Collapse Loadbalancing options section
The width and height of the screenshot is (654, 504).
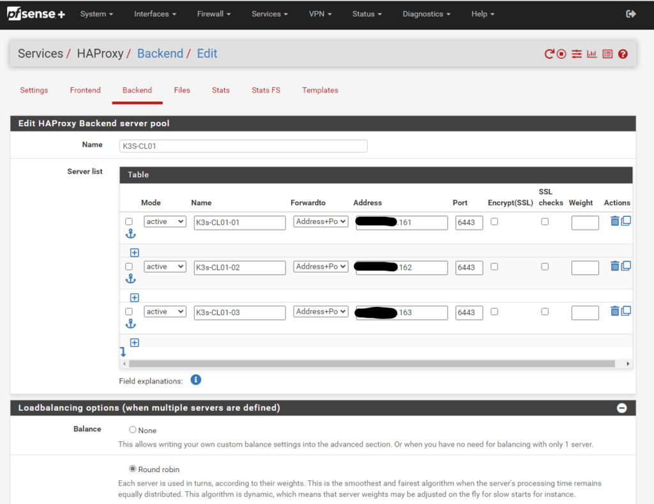(x=621, y=408)
